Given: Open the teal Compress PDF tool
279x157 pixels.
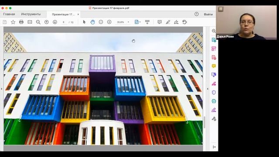Looking at the screenshot, I should click(214, 101).
